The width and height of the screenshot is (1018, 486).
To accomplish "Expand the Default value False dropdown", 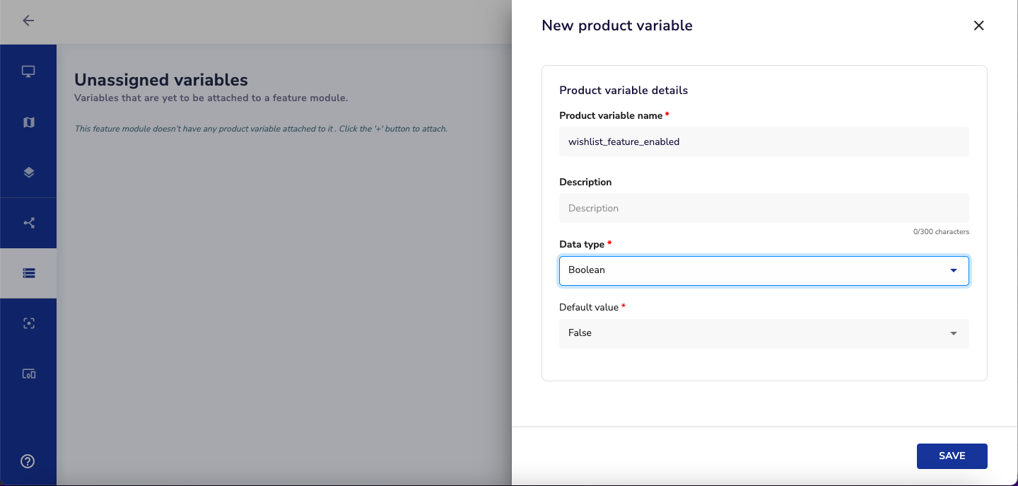I will click(x=763, y=333).
